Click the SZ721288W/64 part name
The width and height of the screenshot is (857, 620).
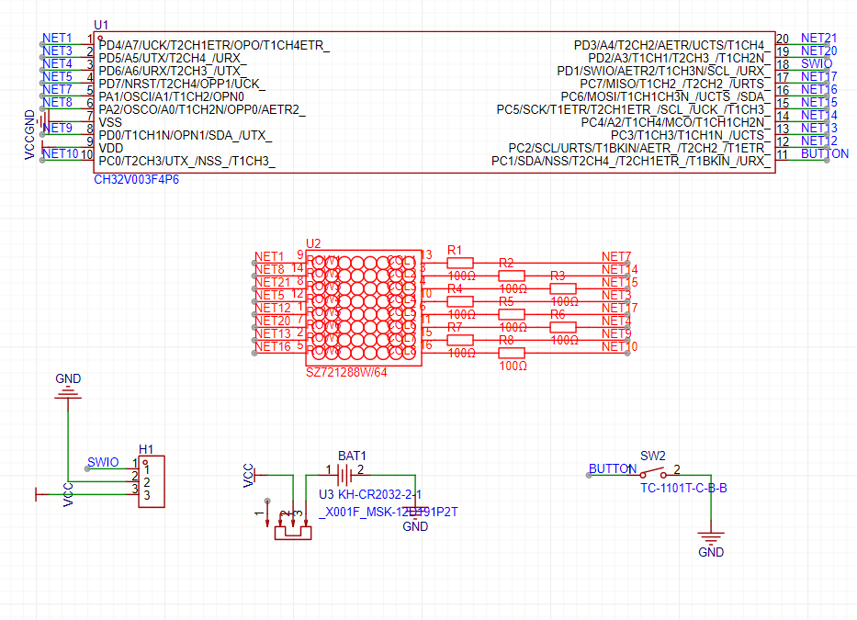(346, 372)
